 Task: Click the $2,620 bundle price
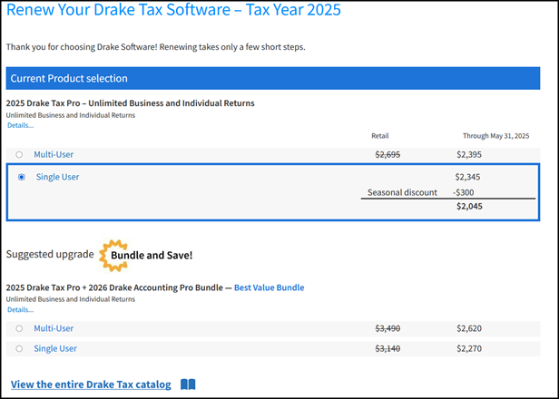(469, 328)
